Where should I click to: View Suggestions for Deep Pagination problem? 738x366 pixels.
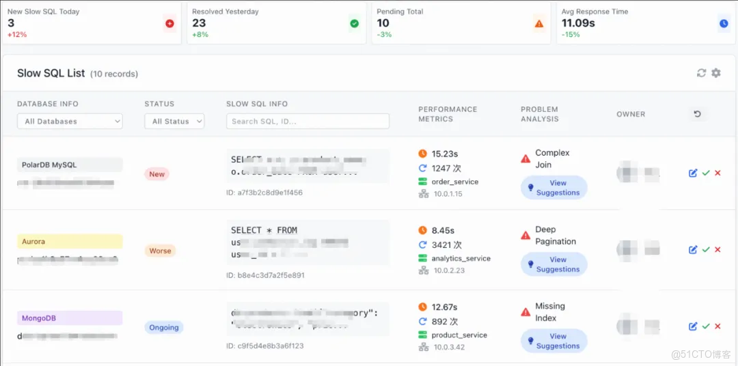point(554,264)
